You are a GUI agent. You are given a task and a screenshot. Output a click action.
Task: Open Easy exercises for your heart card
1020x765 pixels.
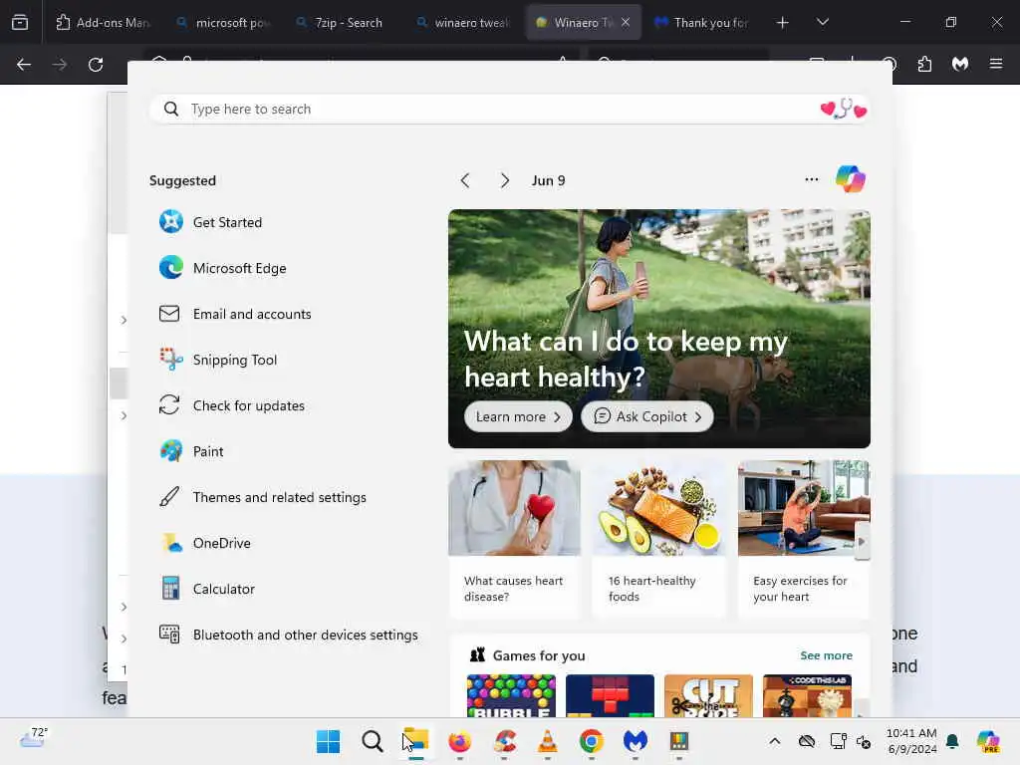point(804,539)
